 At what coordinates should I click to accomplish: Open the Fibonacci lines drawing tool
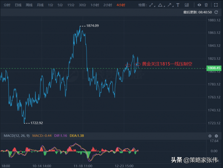(187, 5)
